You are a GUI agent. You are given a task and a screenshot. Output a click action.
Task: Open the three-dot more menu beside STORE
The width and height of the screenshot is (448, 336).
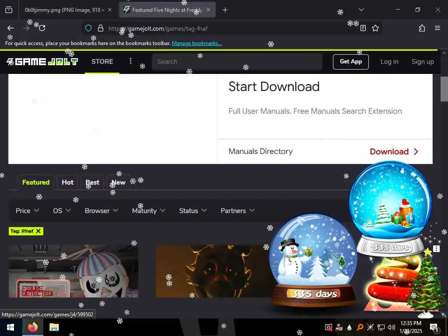130,61
